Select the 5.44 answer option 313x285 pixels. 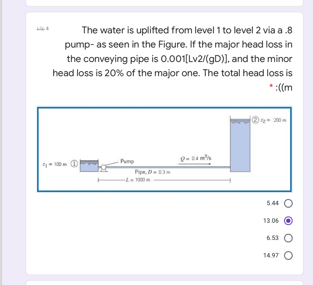[288, 203]
